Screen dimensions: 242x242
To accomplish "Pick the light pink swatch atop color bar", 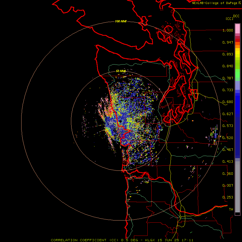I will coord(237,29).
